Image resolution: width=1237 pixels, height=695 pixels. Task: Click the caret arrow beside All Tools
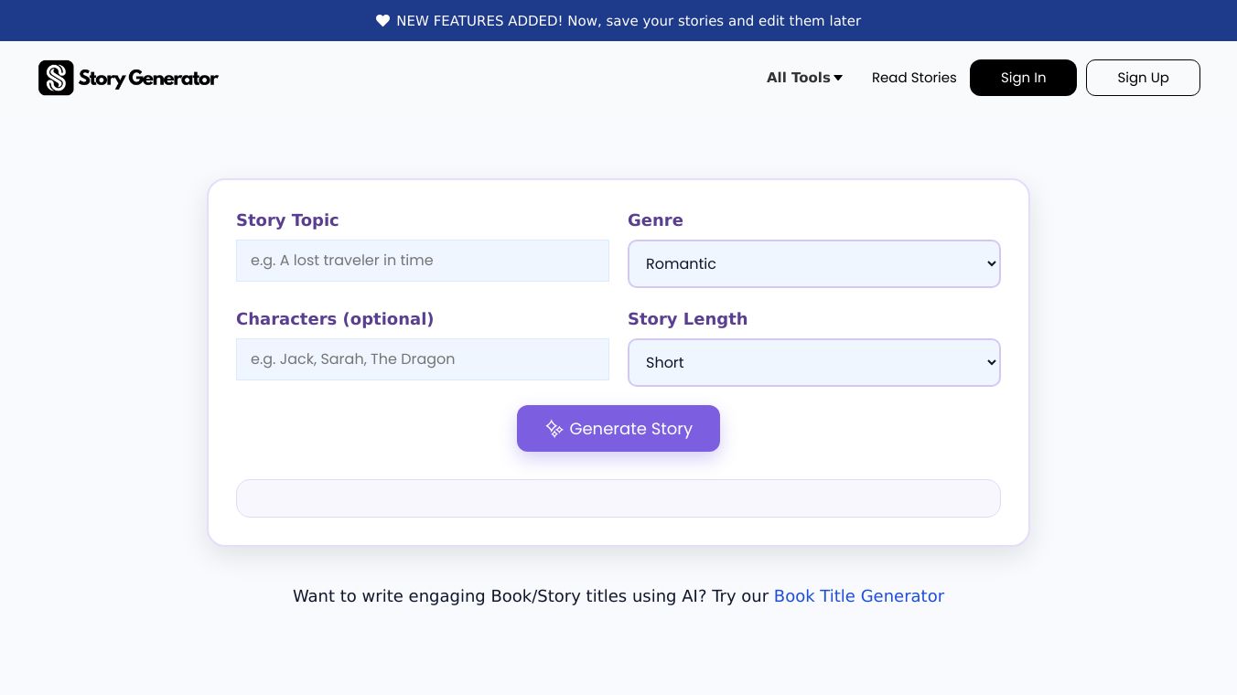(838, 79)
